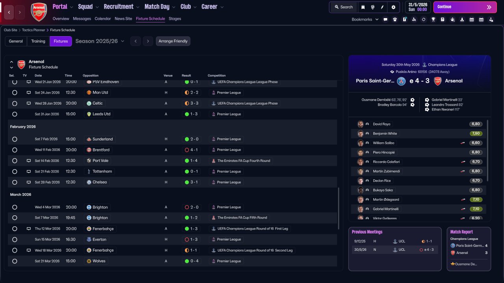Switch to the News Site tab
Image resolution: width=504 pixels, height=283 pixels.
tap(123, 18)
